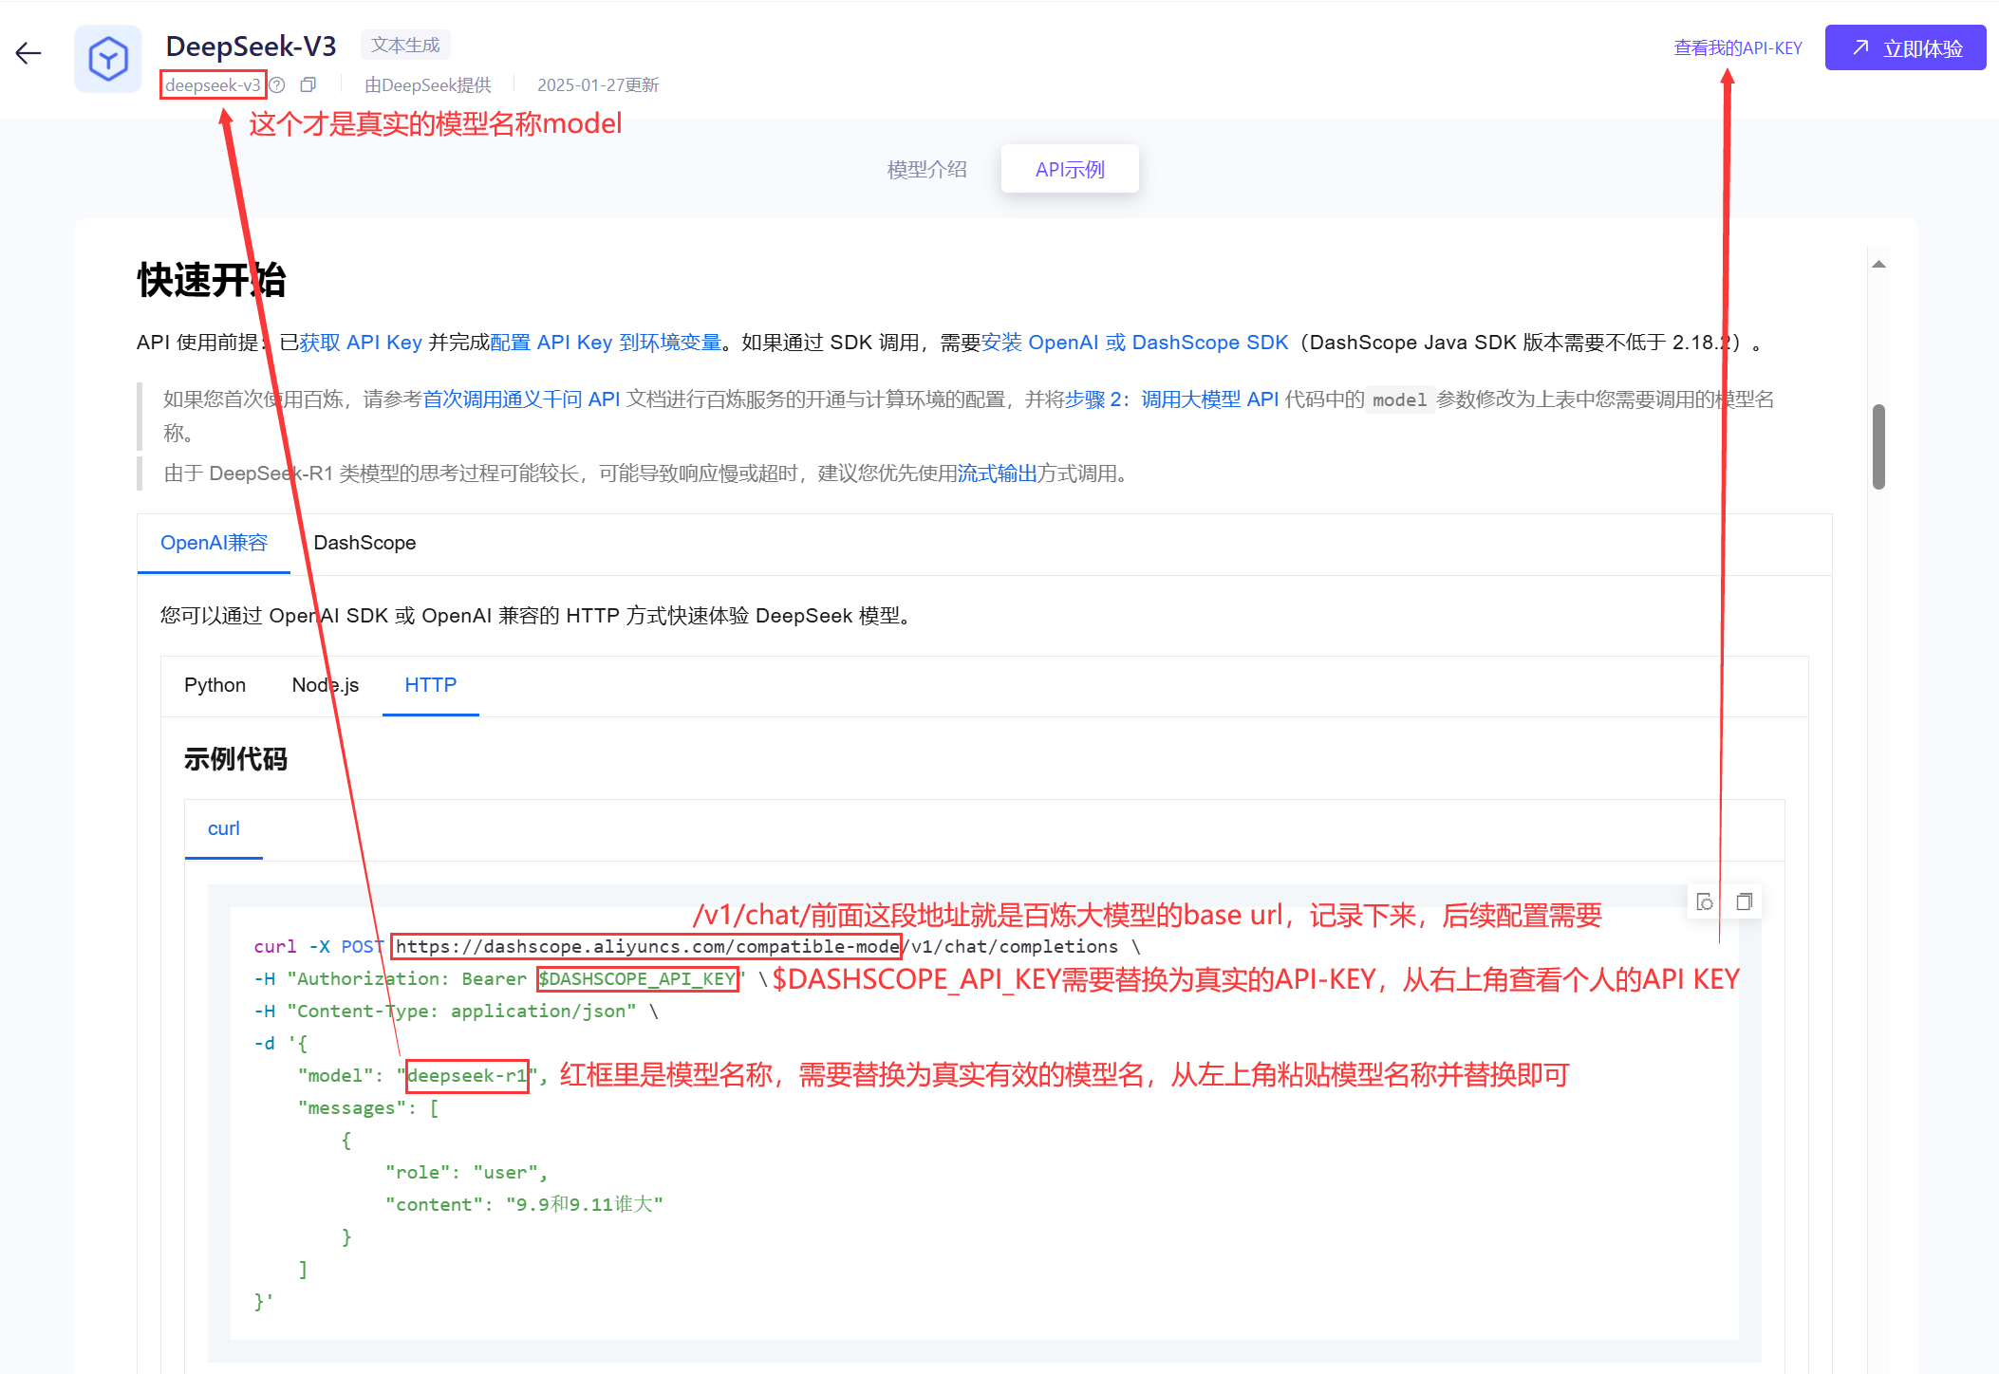Screen dimensions: 1999x1374
Task: Show the Python code sample tab
Action: pos(215,685)
